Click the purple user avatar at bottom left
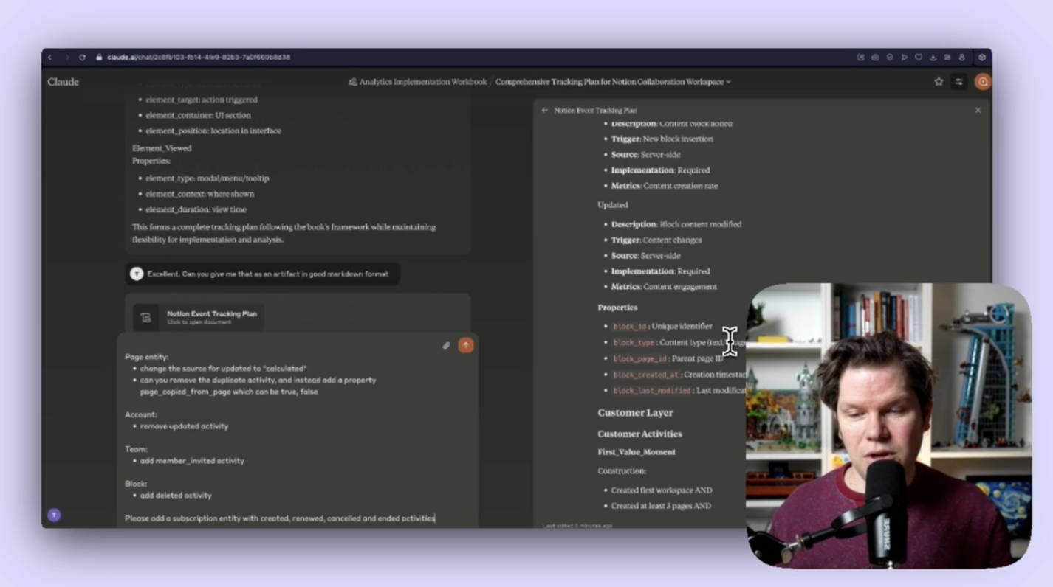The image size is (1053, 587). tap(54, 515)
